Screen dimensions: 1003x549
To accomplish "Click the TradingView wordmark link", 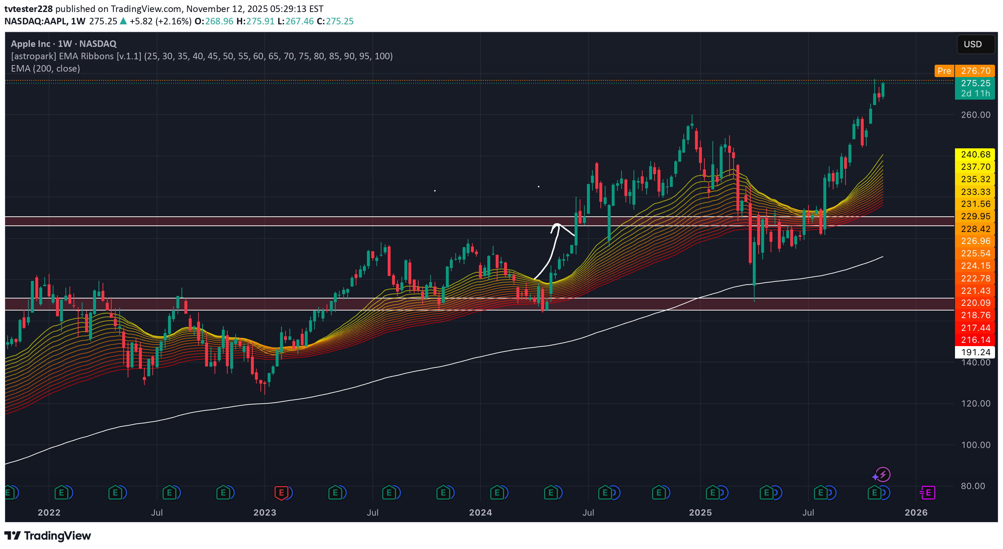I will (57, 536).
